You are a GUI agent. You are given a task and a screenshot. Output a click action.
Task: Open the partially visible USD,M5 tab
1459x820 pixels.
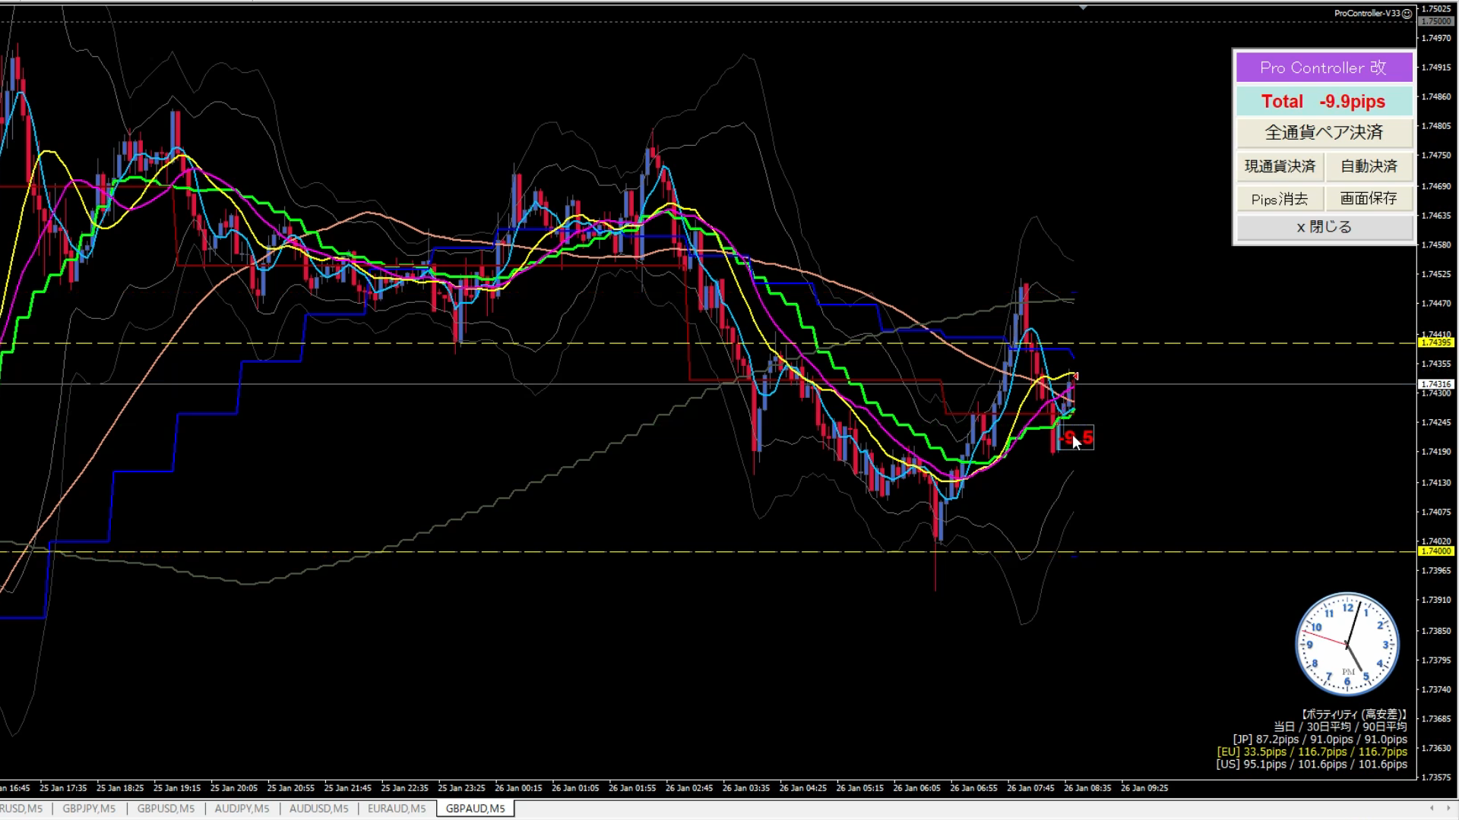pyautogui.click(x=23, y=809)
